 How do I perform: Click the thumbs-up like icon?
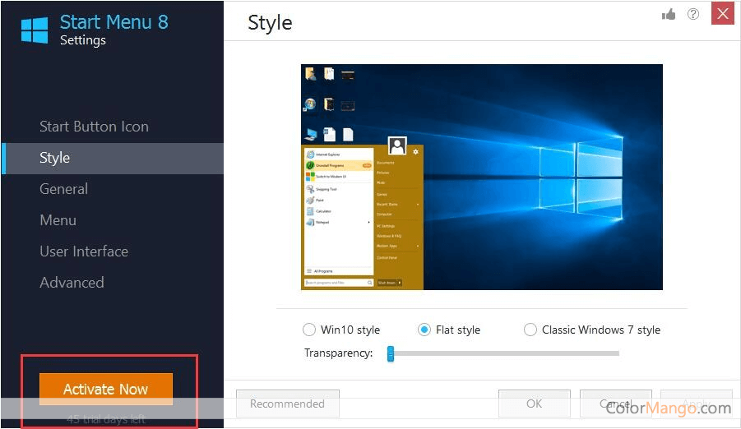pyautogui.click(x=668, y=14)
